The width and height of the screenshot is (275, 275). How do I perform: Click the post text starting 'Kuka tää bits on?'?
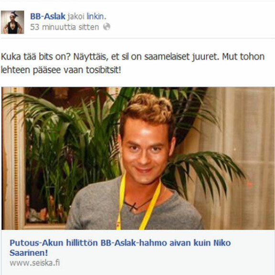pos(133,63)
